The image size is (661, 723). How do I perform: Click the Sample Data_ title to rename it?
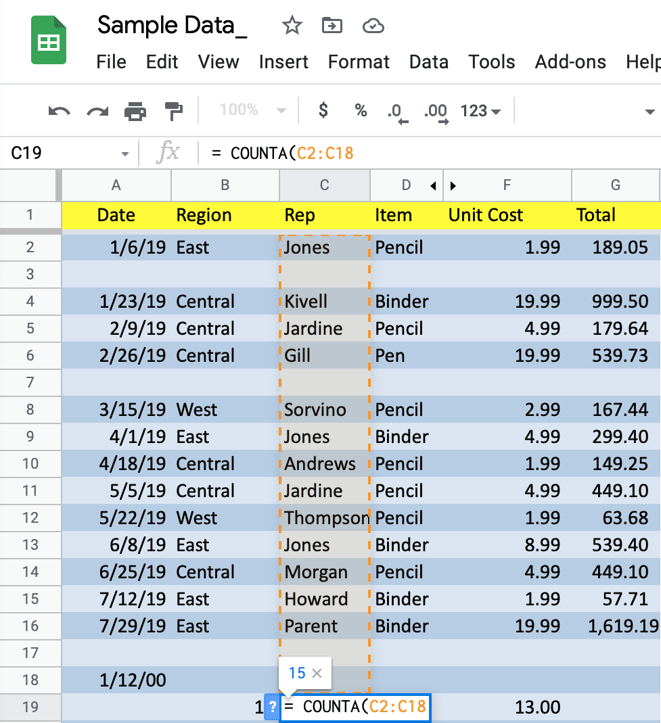coord(171,25)
